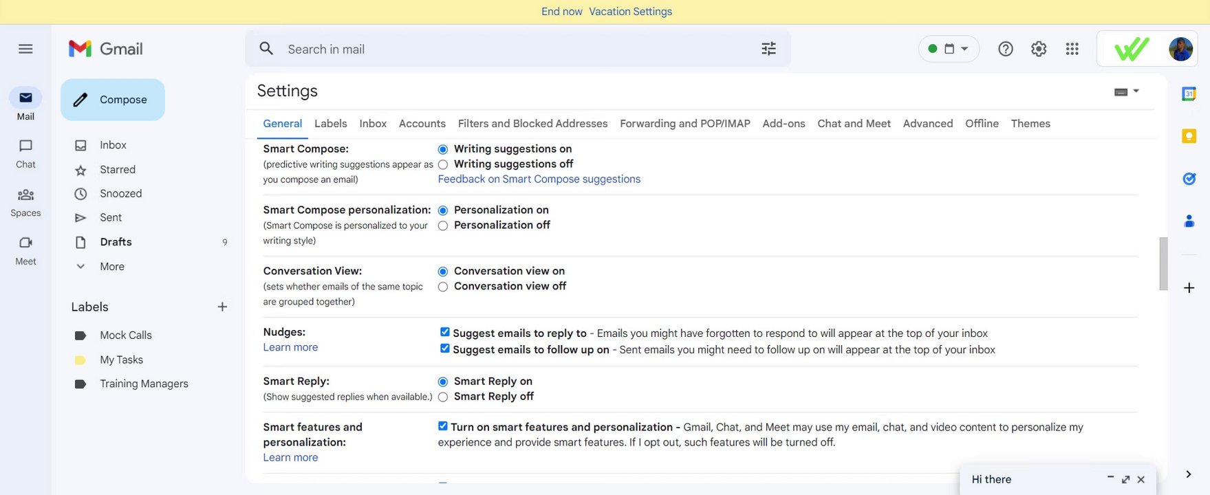Open Google Keep side panel icon
This screenshot has height=495, width=1210.
(x=1189, y=136)
